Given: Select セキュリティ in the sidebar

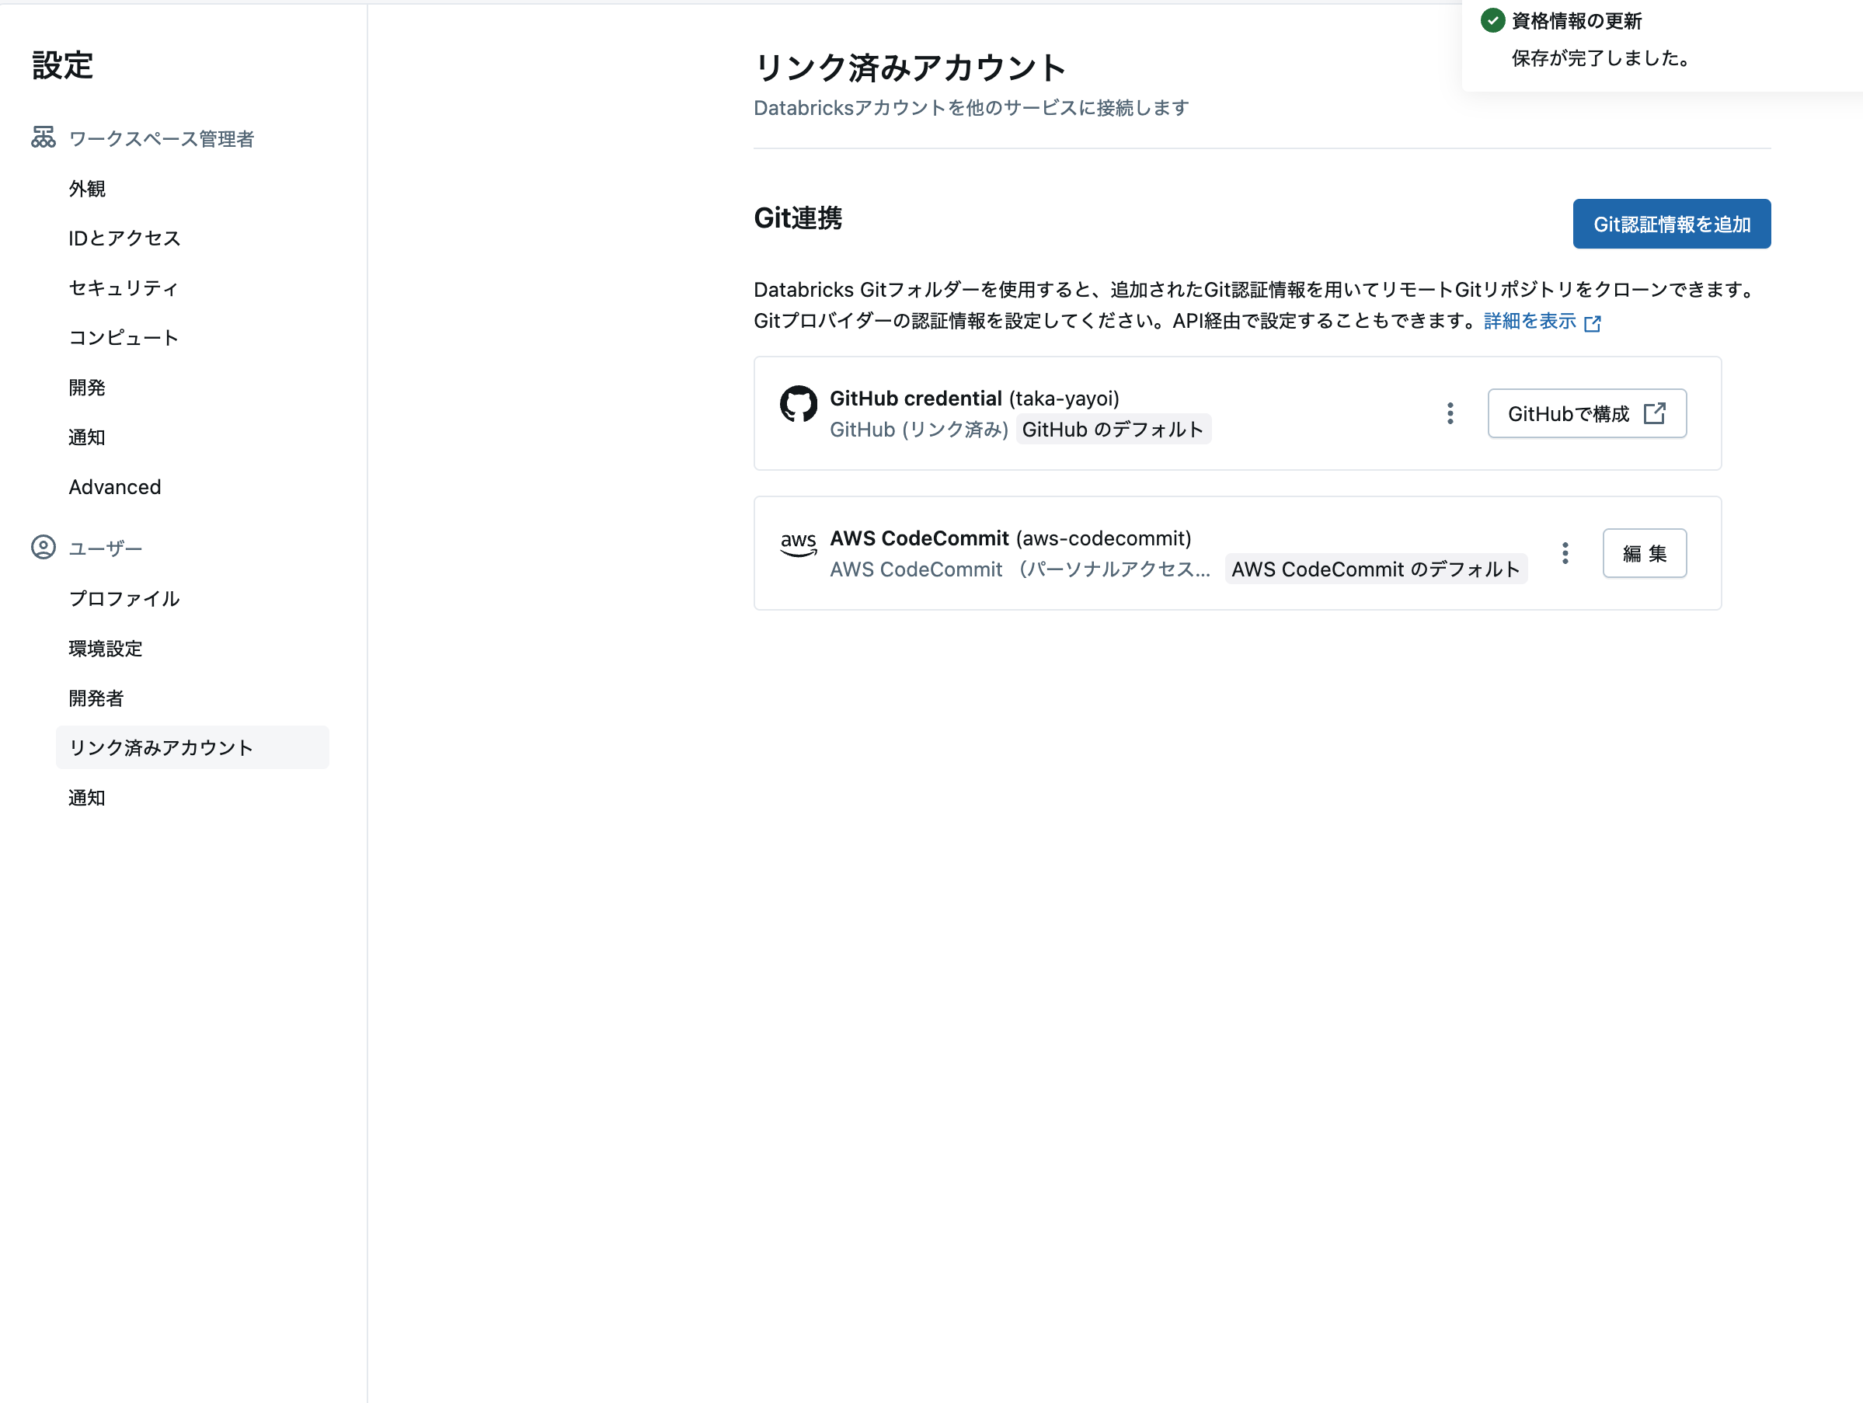Looking at the screenshot, I should pos(123,287).
